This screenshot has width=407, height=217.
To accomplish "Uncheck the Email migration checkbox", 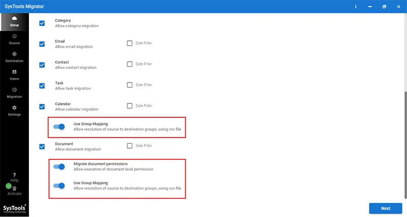I will pos(42,44).
